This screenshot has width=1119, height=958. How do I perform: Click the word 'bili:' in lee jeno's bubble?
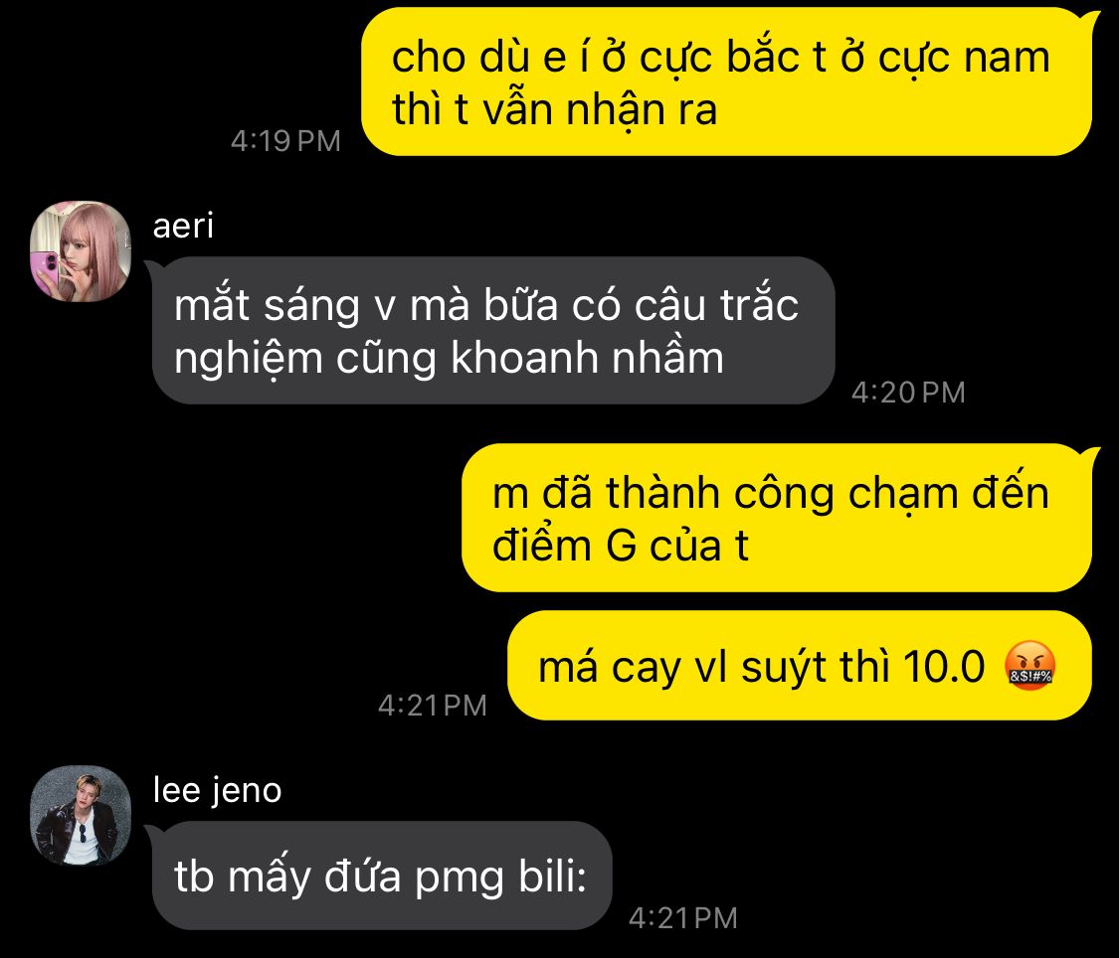click(x=552, y=876)
